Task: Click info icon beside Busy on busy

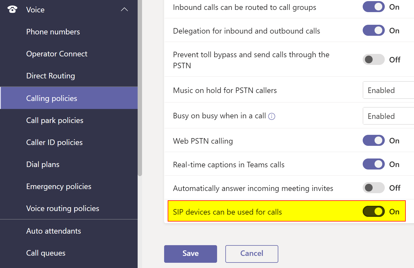Action: [272, 116]
